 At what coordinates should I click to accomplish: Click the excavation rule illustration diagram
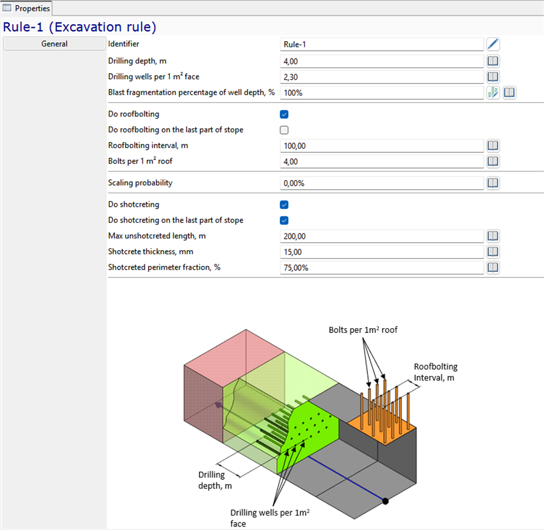[321, 426]
